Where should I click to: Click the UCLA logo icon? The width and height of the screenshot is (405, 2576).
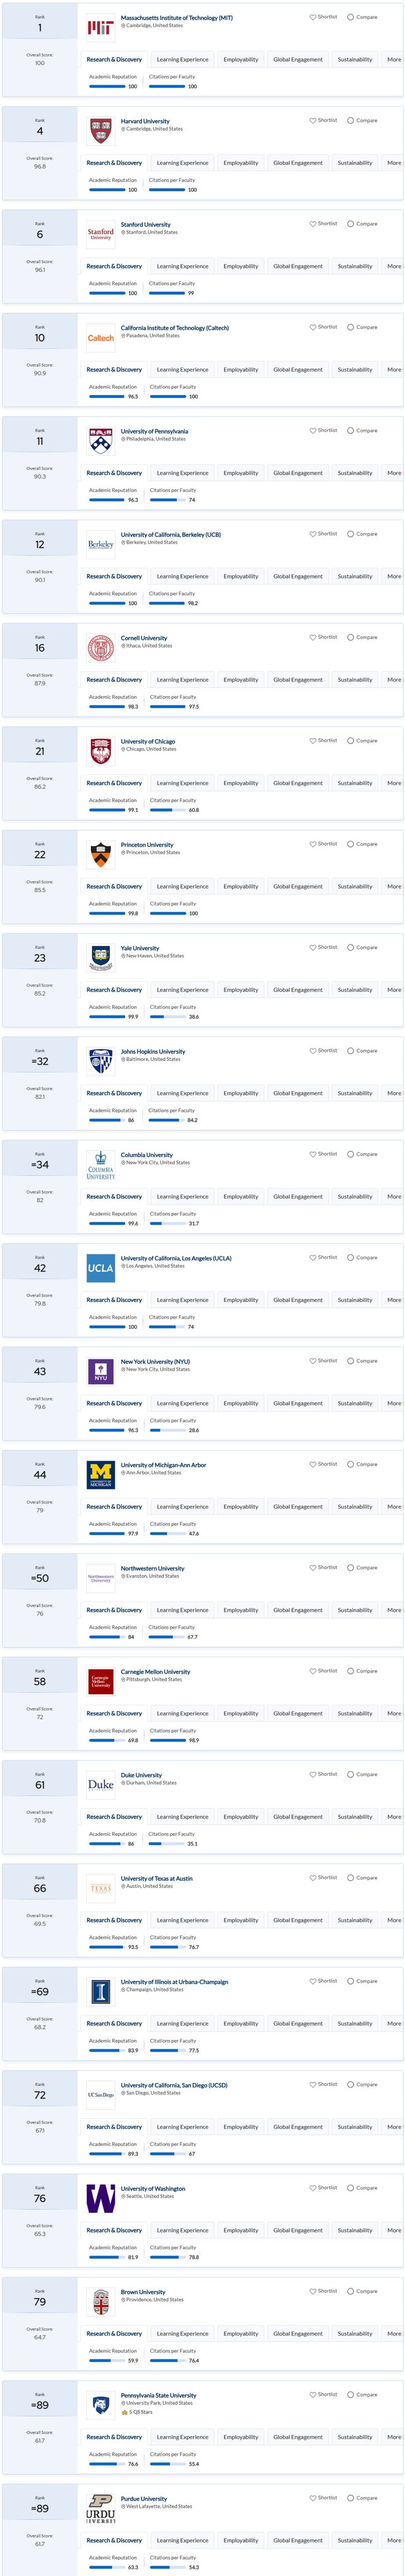[x=101, y=1268]
